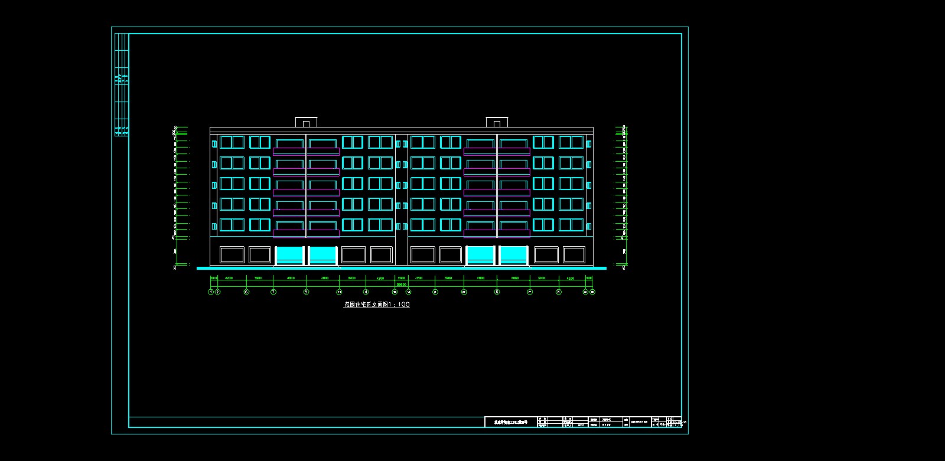Pick the leftmost cyan-filled ground floor door

[289, 256]
